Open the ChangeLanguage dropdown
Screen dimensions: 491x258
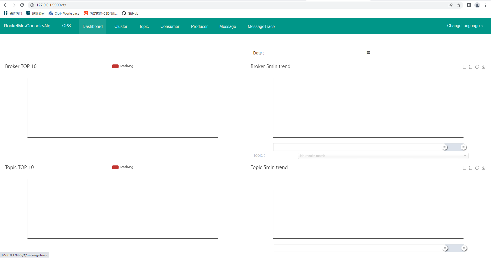[465, 26]
